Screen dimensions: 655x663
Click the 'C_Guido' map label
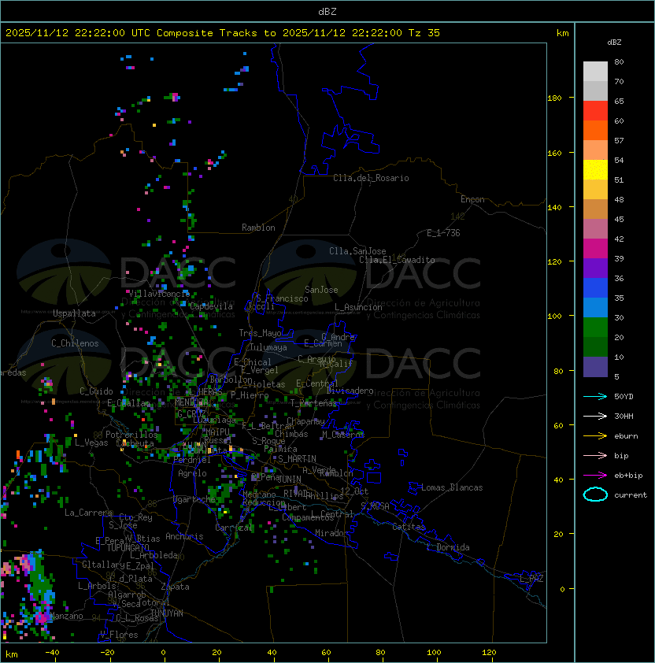pos(96,391)
